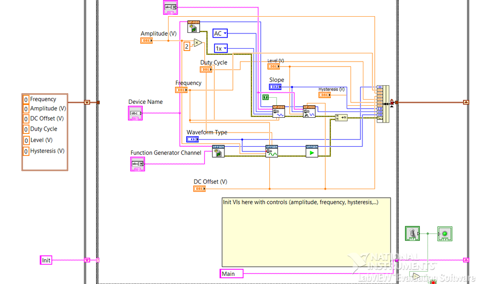Image resolution: width=477 pixels, height=284 pixels.
Task: Open the Init state enum constant
Action: pos(46,260)
